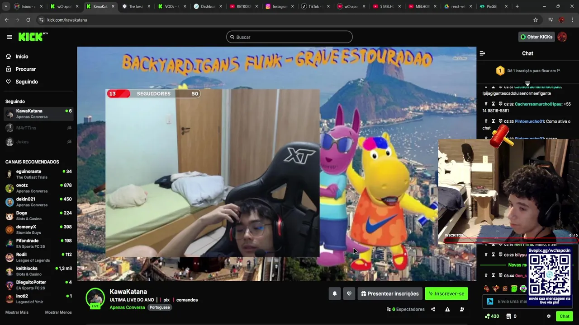Open recommended channel dekin021
Viewport: 579px width, 325px height.
click(x=38, y=202)
